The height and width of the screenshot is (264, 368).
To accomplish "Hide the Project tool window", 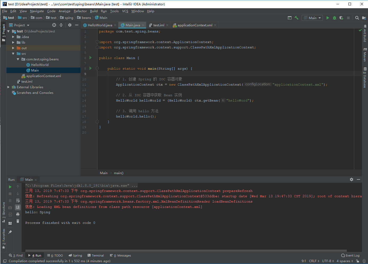I will coord(77,25).
